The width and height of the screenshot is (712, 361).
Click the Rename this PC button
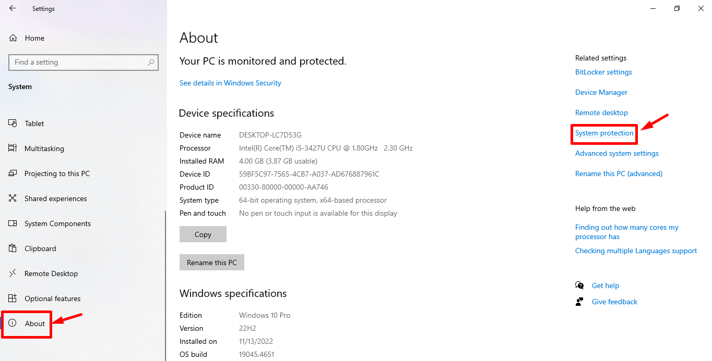pyautogui.click(x=212, y=263)
